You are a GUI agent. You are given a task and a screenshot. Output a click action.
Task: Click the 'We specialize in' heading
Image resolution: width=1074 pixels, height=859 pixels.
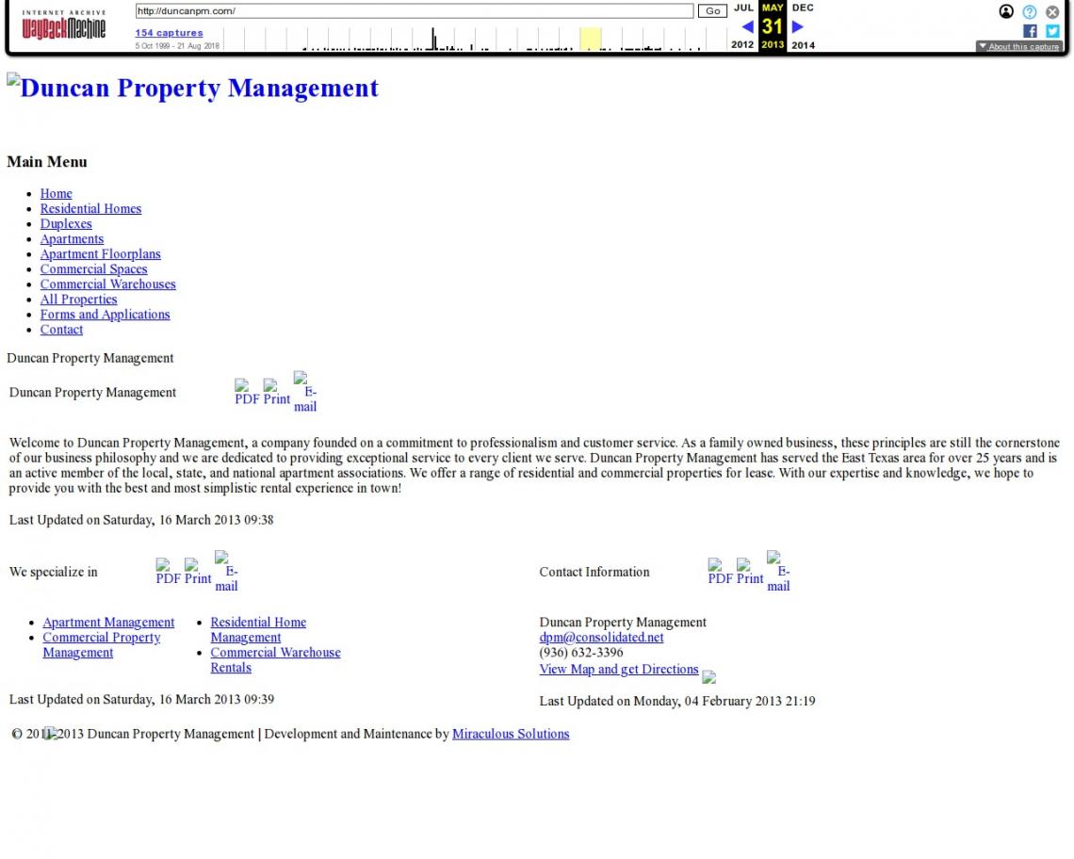point(54,572)
